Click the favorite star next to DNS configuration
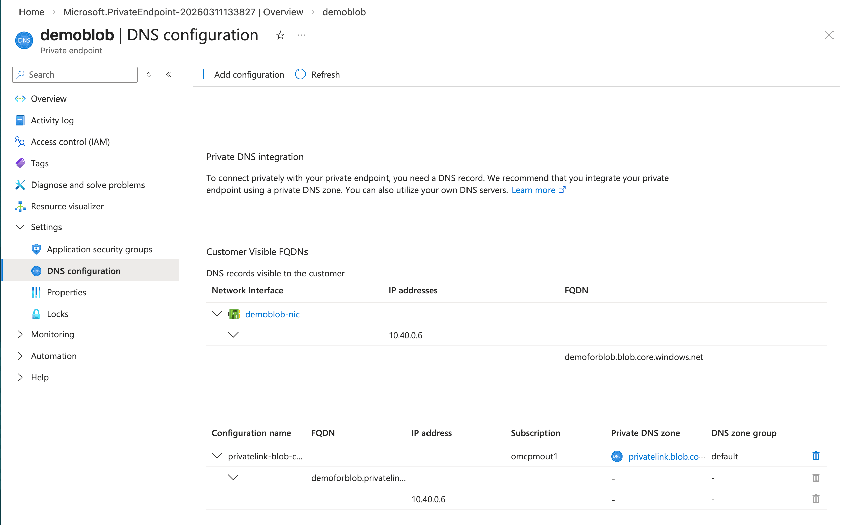853x525 pixels. 280,35
